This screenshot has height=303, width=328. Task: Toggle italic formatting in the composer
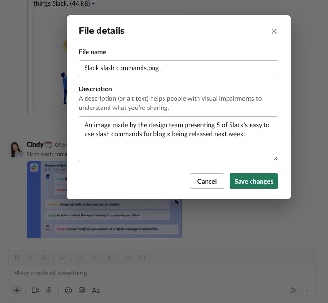pyautogui.click(x=31, y=258)
